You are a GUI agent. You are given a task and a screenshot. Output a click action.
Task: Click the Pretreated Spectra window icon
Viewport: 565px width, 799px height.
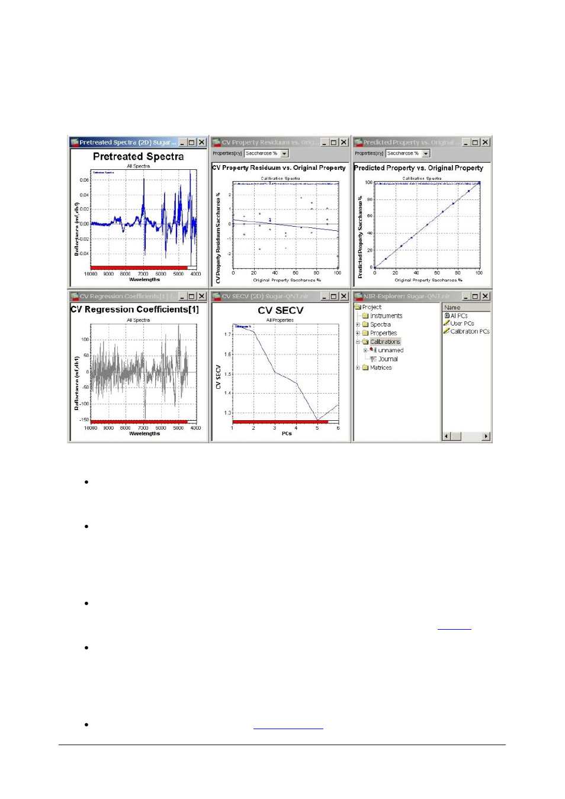[x=75, y=142]
